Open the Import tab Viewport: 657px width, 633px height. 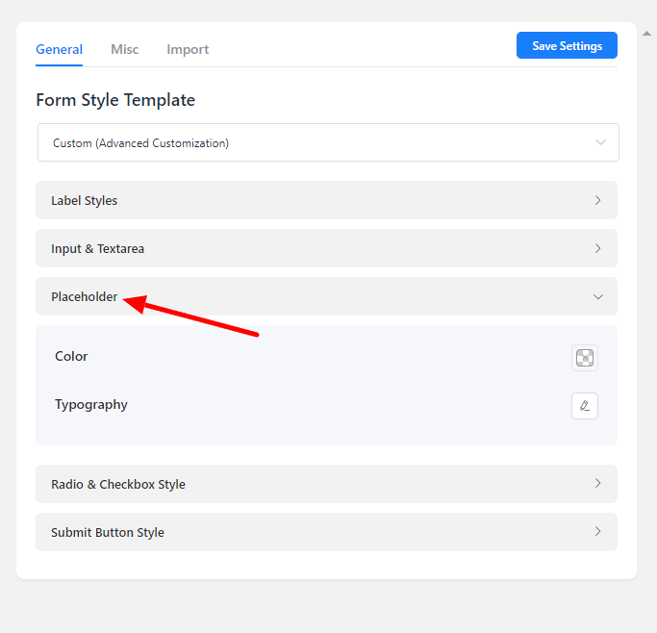tap(188, 49)
